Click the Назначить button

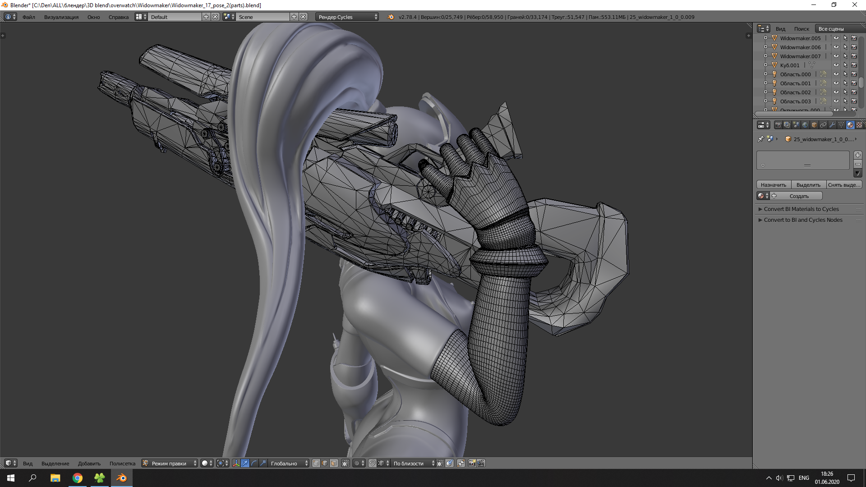(773, 185)
